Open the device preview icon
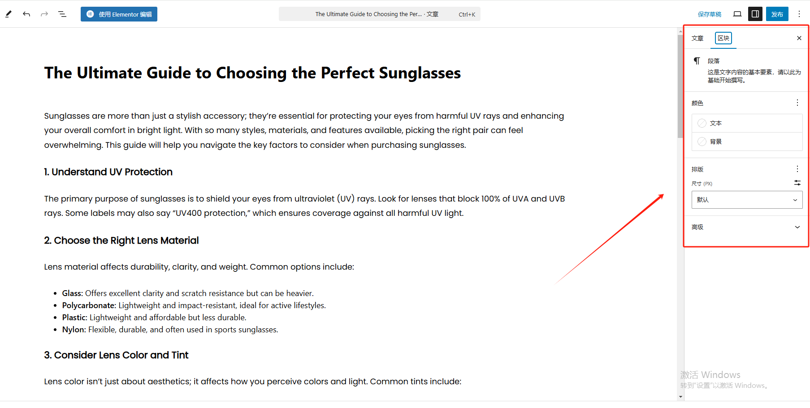Screen dimensions: 810x408 [x=737, y=14]
